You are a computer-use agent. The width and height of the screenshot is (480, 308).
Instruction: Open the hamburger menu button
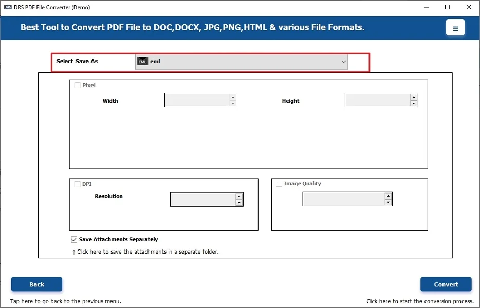[455, 28]
